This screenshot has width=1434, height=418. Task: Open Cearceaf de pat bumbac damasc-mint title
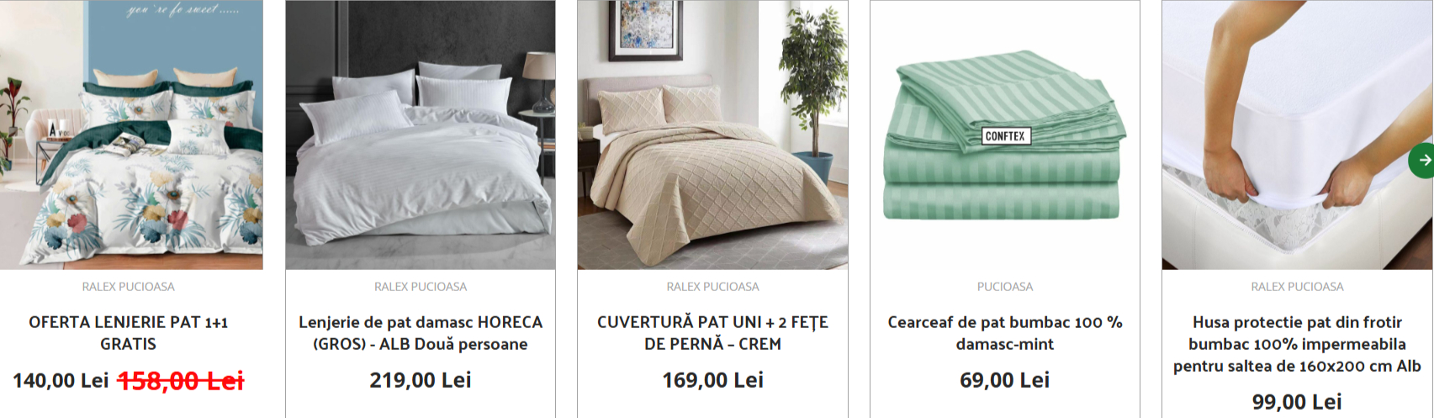coord(1005,333)
